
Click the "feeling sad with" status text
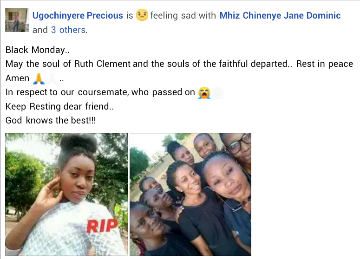[183, 15]
